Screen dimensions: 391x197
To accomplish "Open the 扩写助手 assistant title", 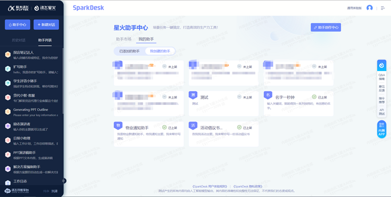I will pos(20,67).
